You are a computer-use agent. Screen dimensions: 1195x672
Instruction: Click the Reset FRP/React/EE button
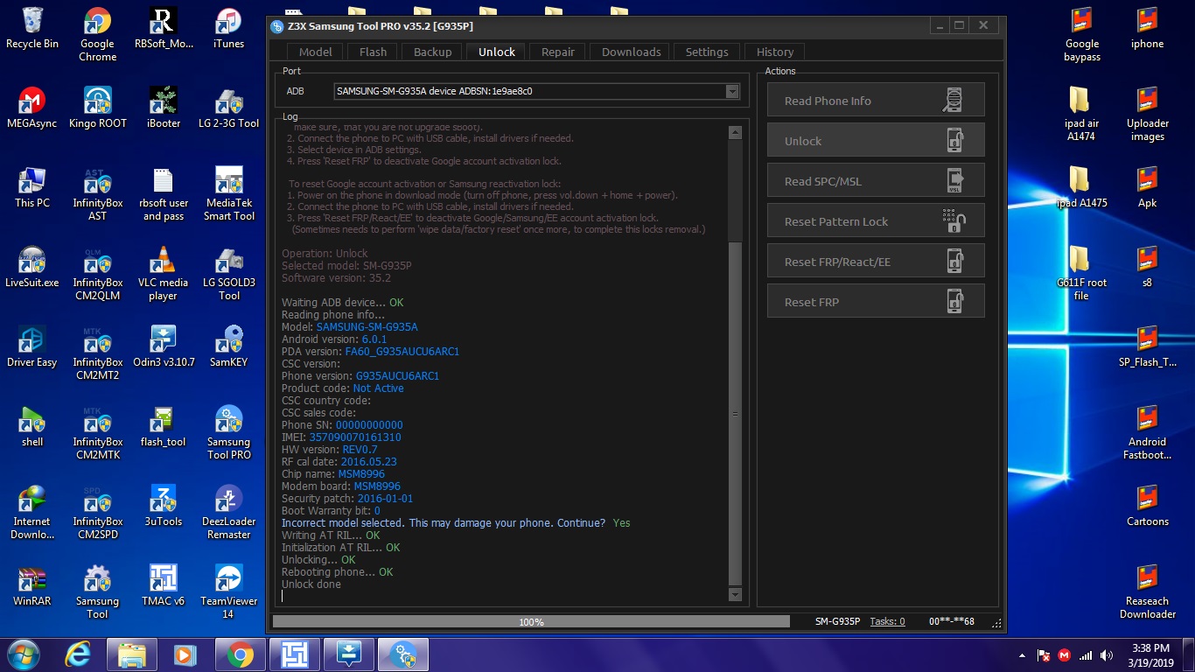click(x=876, y=262)
